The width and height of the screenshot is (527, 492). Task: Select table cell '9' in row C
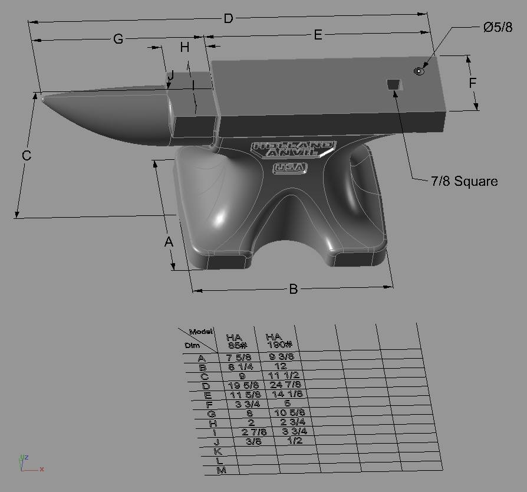point(242,376)
